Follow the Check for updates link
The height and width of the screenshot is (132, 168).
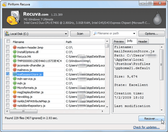point(146,127)
